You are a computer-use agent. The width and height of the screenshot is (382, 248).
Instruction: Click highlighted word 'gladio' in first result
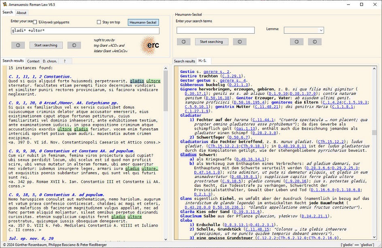137,81
